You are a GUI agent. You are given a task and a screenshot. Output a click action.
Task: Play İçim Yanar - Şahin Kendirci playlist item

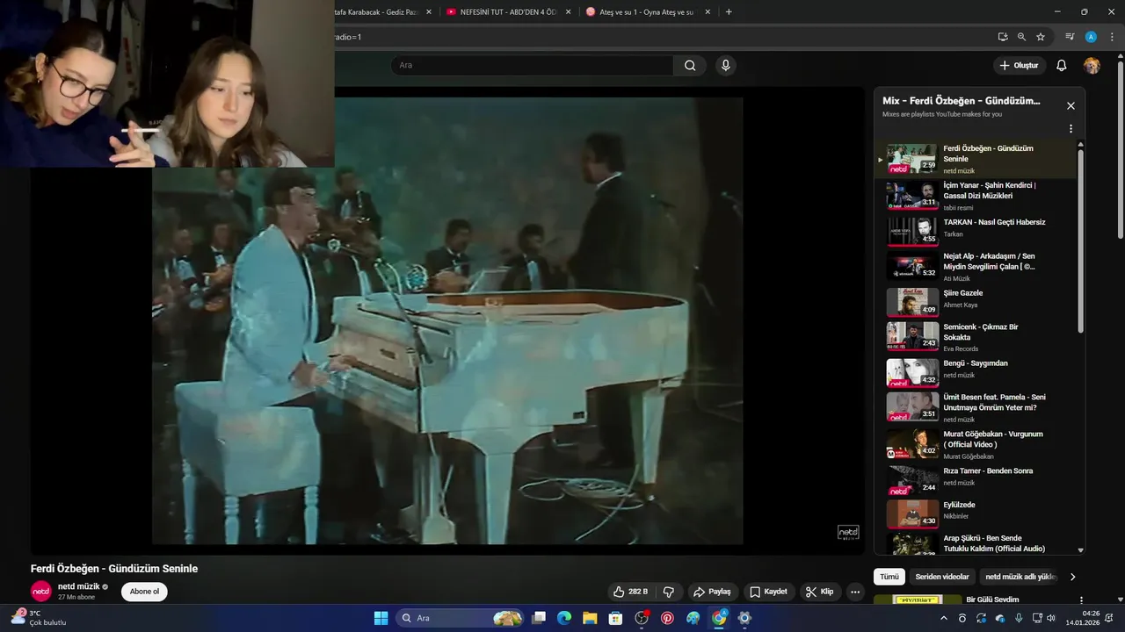(x=976, y=196)
